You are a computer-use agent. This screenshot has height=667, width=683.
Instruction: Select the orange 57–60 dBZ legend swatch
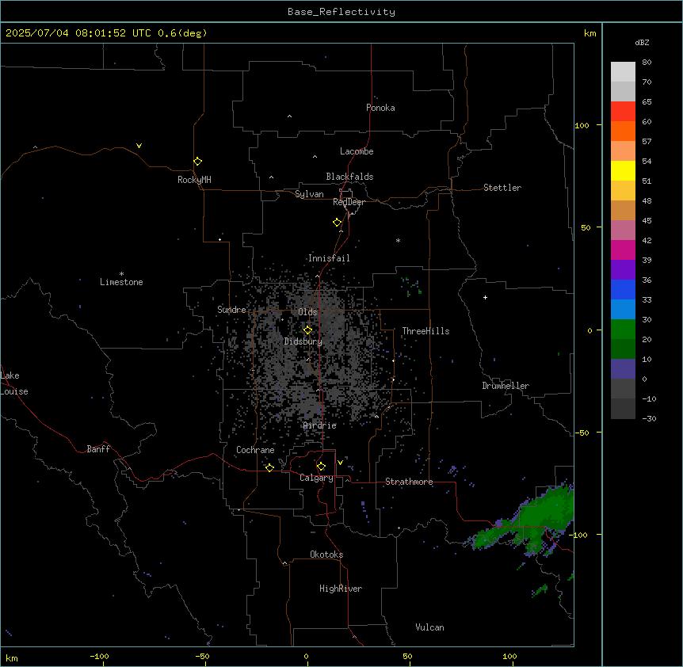coord(623,131)
